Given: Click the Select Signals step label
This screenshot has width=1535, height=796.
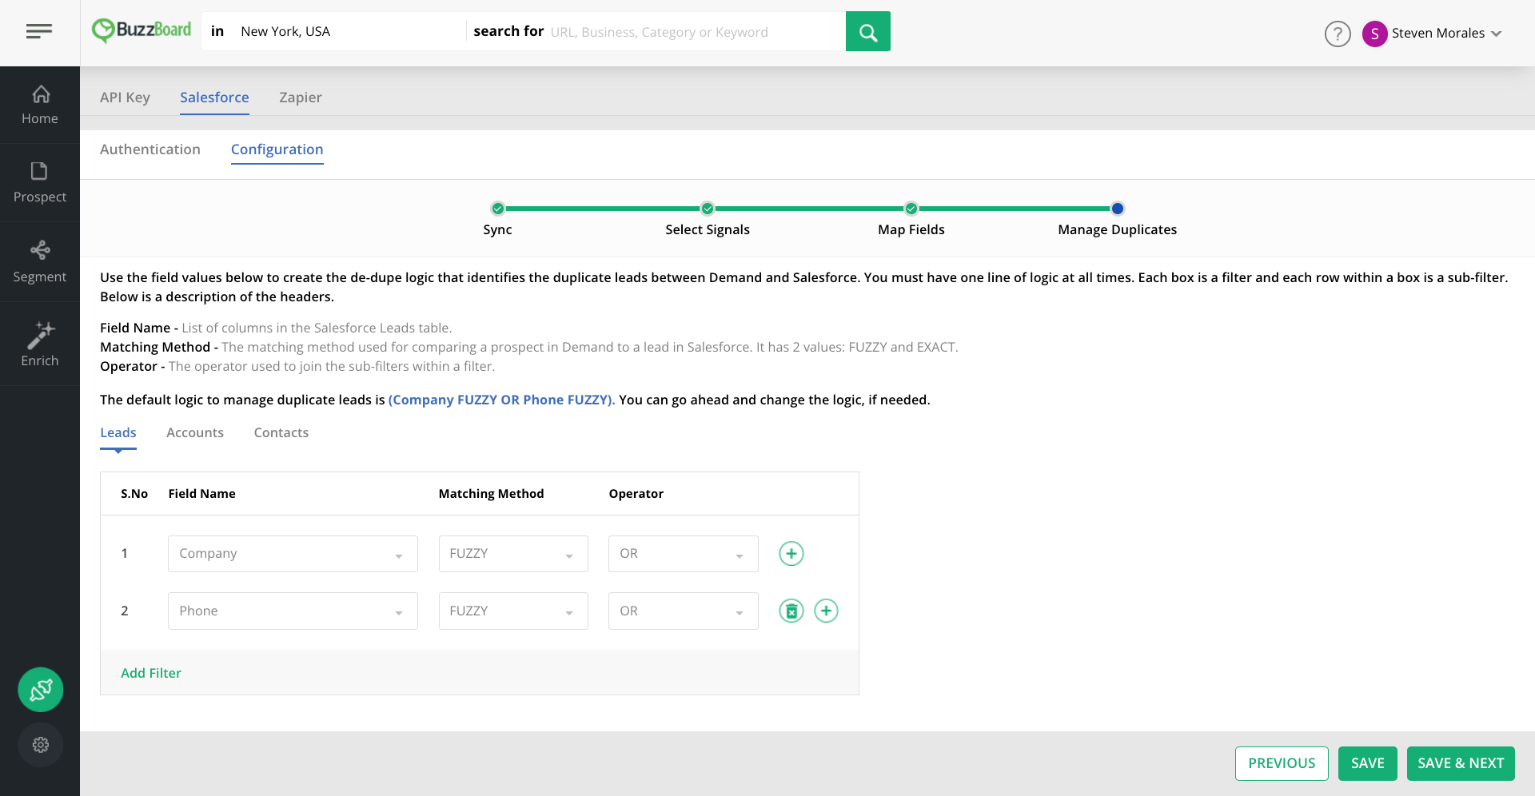Looking at the screenshot, I should coord(708,229).
